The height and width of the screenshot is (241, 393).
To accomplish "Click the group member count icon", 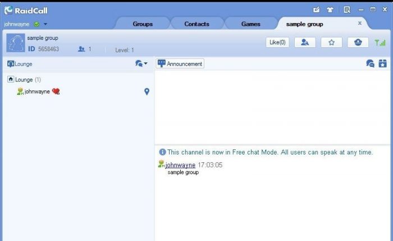I will tap(81, 49).
